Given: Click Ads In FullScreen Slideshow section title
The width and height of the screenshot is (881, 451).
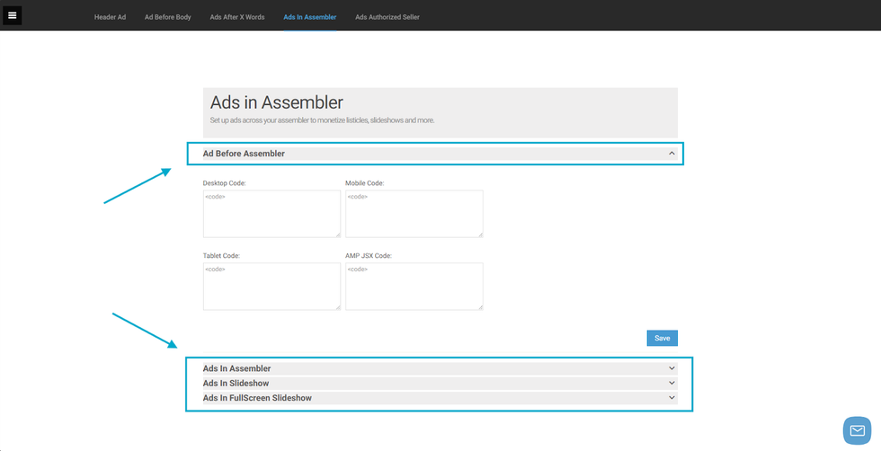Looking at the screenshot, I should pos(257,398).
